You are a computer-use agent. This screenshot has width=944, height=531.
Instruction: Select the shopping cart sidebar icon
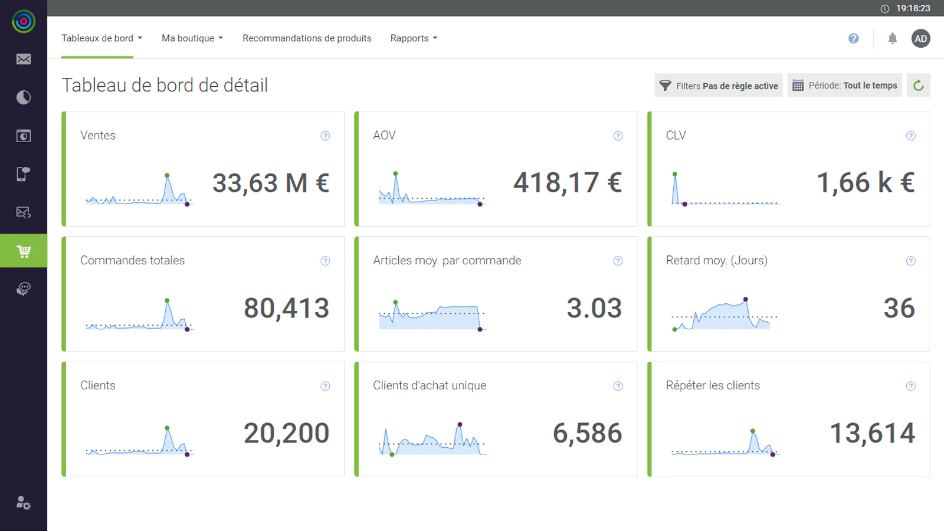(24, 251)
